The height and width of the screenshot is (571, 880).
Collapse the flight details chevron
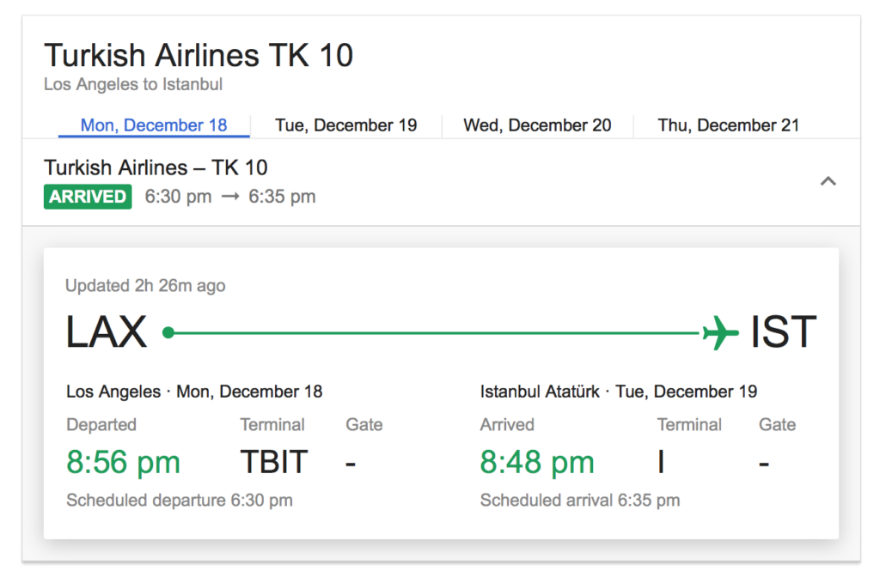pyautogui.click(x=828, y=181)
